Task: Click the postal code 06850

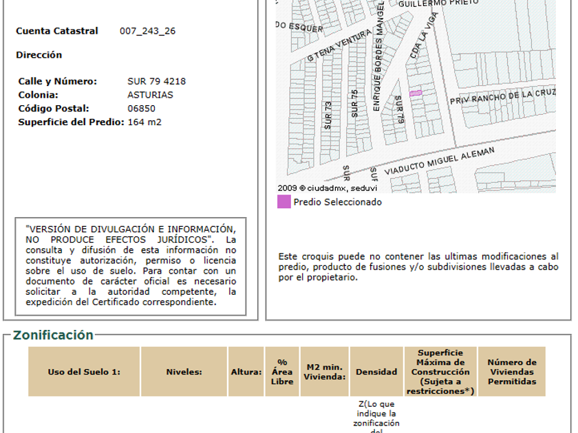Action: coord(141,109)
